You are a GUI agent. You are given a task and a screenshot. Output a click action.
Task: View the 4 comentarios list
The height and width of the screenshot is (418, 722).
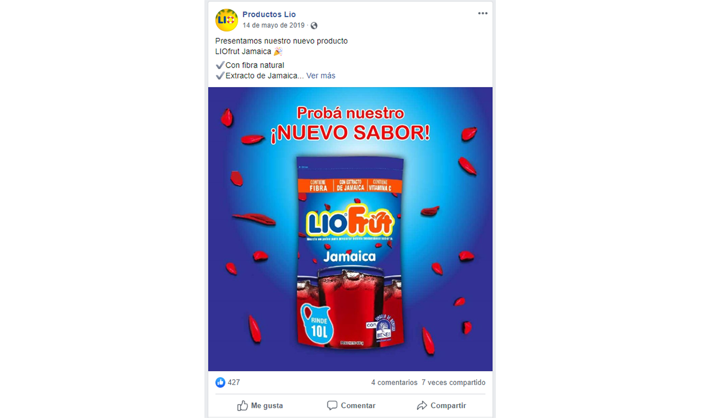(394, 382)
